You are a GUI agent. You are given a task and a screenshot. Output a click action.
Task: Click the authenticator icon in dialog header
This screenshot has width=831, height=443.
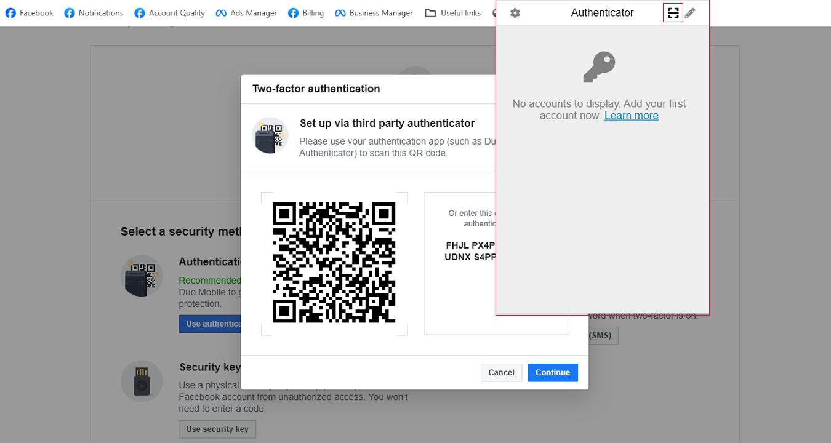tap(270, 135)
